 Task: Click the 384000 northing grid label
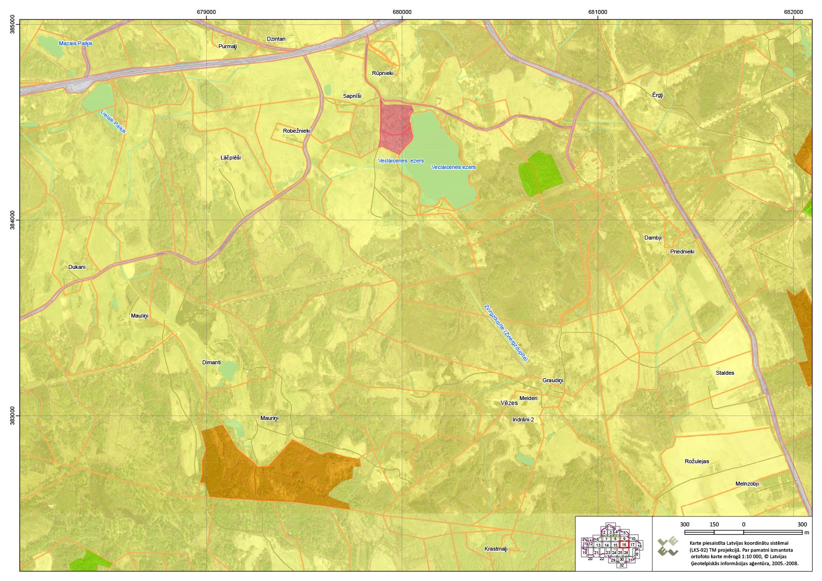pyautogui.click(x=12, y=220)
